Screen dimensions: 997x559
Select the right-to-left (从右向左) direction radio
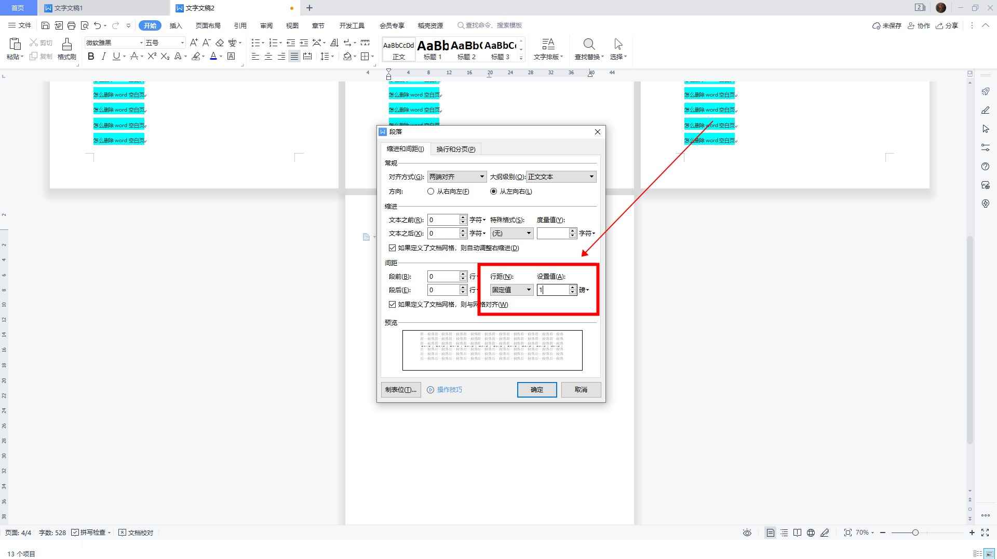point(430,192)
